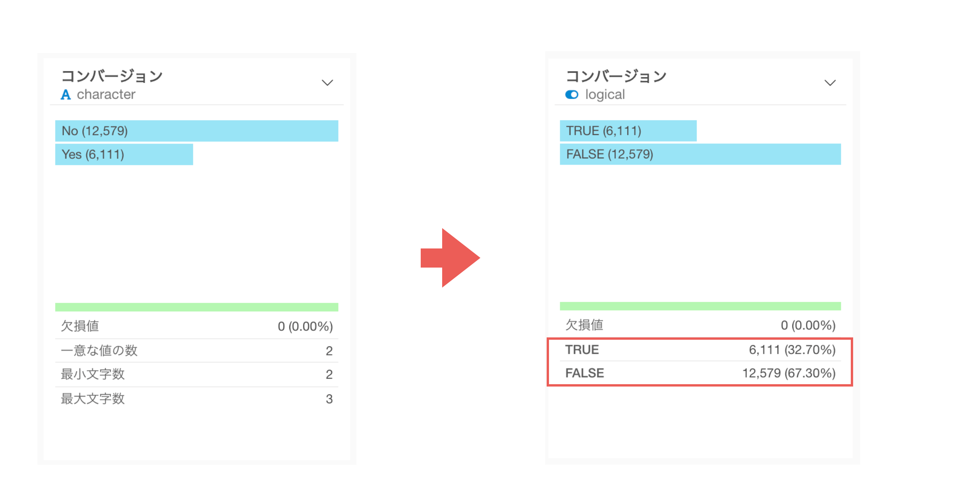Click the left コンバージョン column title
The height and width of the screenshot is (486, 974).
coord(112,76)
